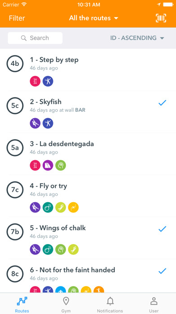Tap the Filter button
The height and width of the screenshot is (314, 176).
17,18
